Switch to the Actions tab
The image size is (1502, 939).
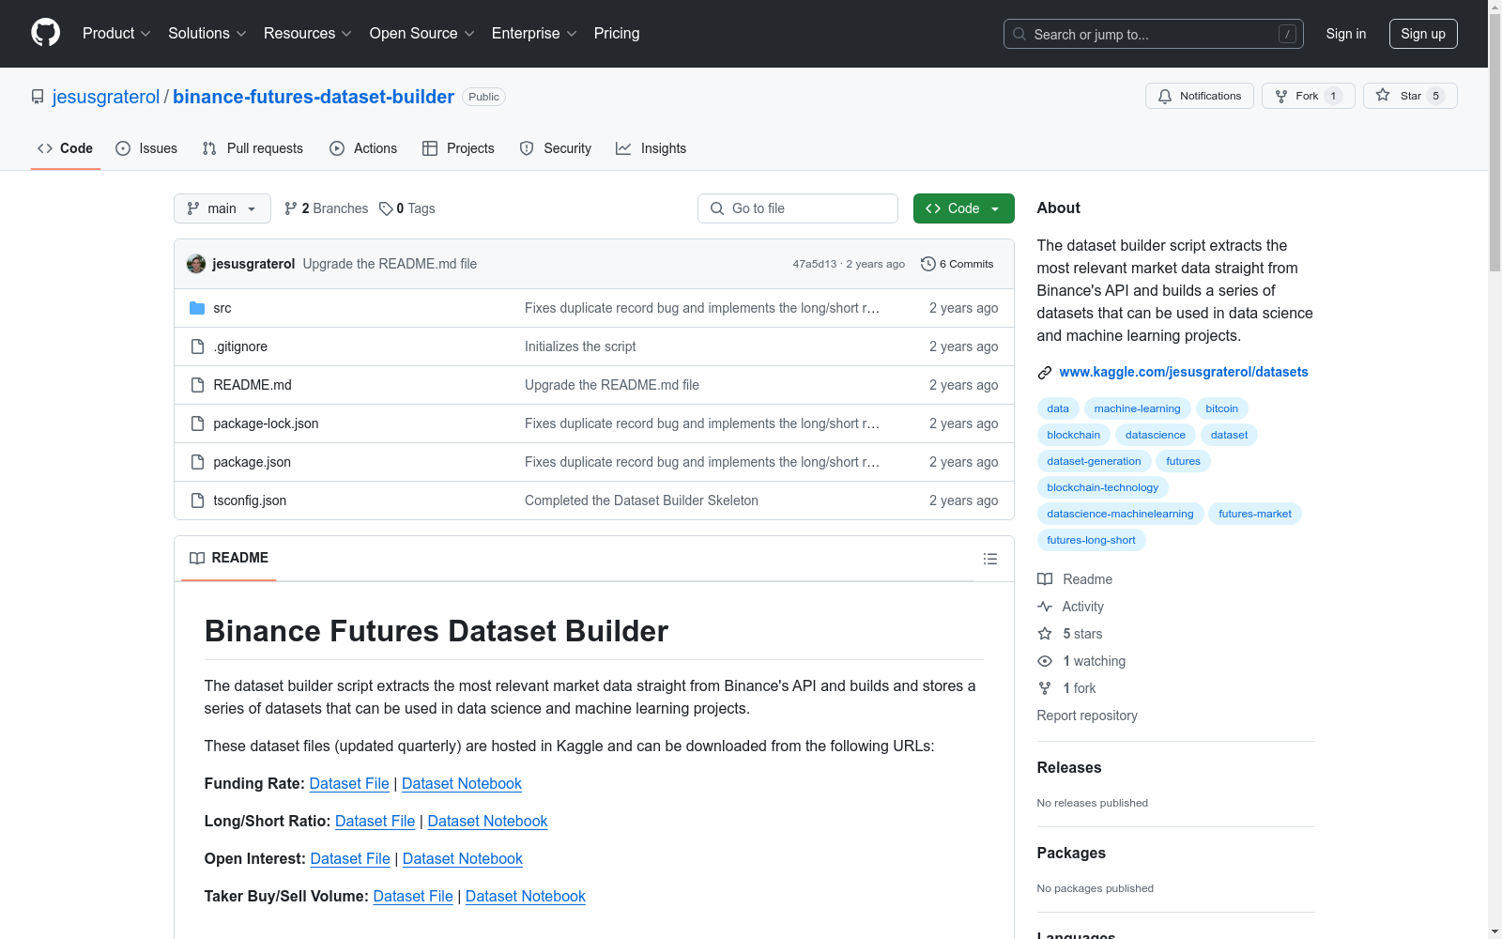click(363, 148)
